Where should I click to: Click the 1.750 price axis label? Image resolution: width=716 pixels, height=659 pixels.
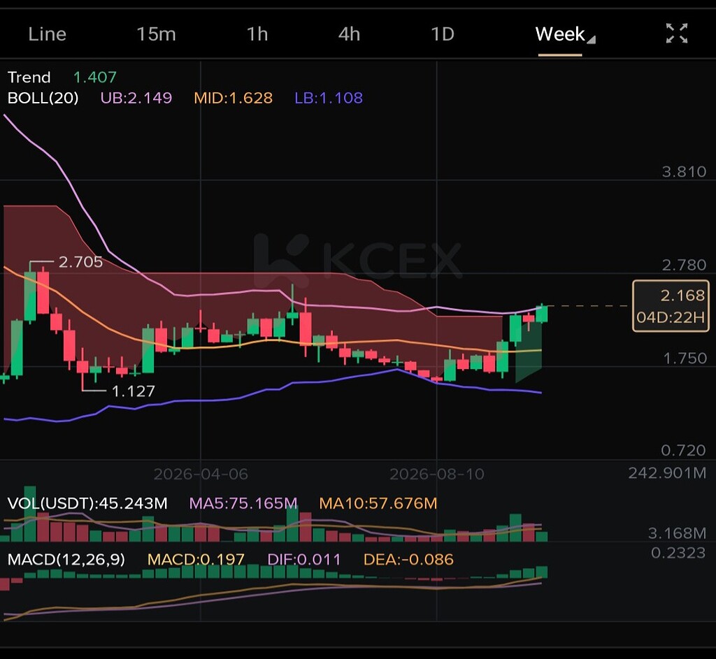(685, 359)
